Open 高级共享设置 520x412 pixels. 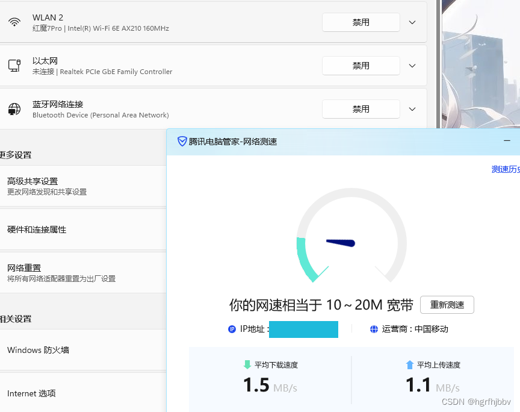tap(83, 186)
